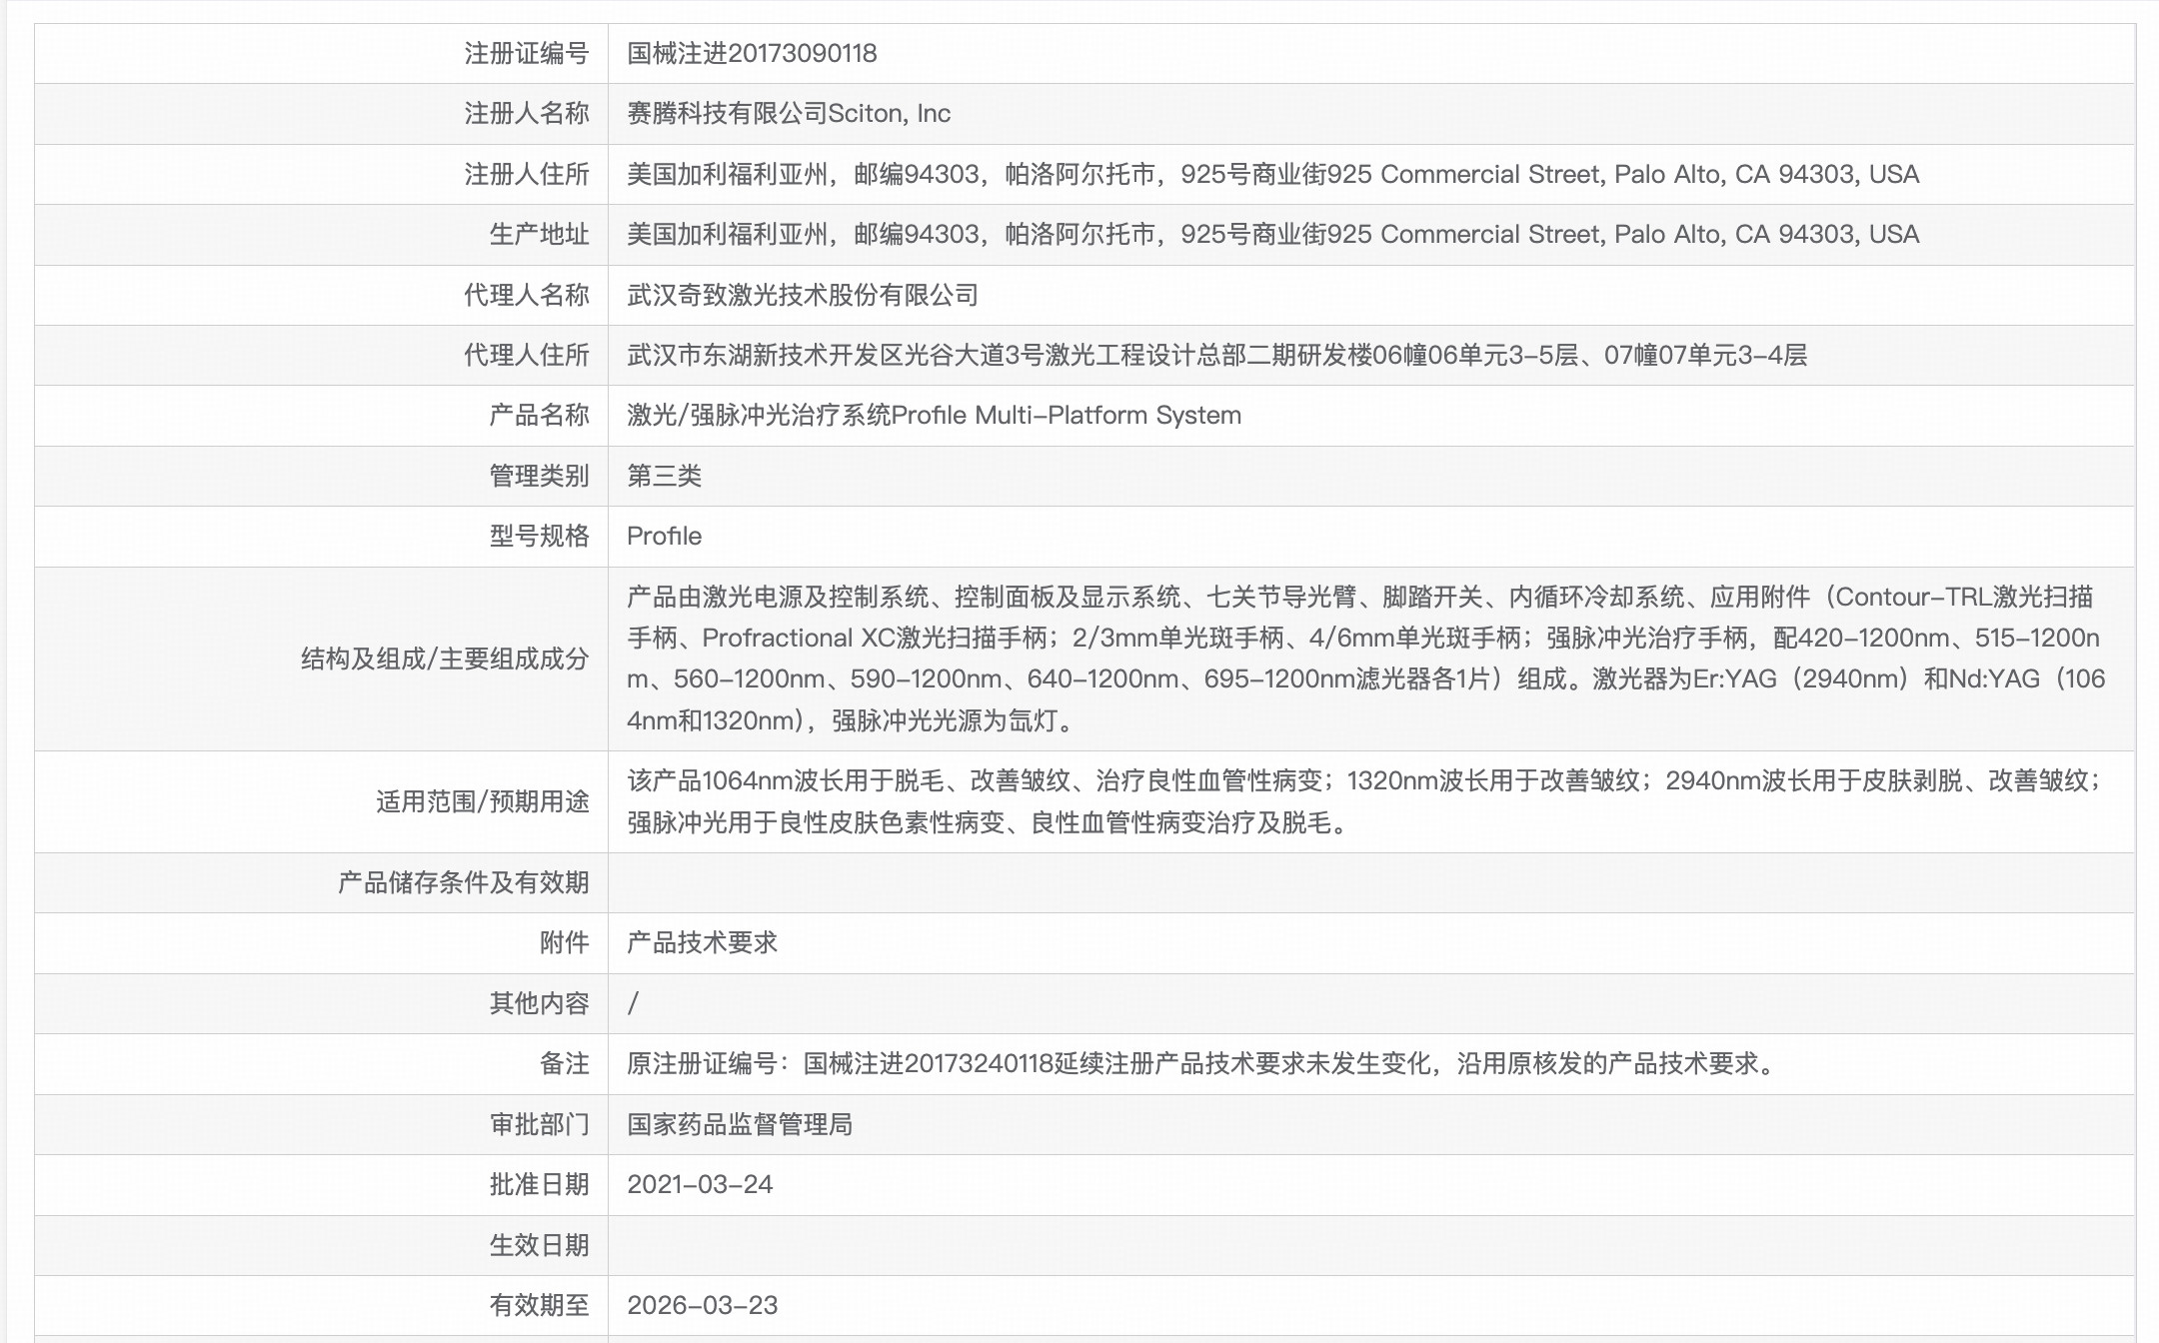Click approval date 2021-03-24
Screen dimensions: 2159x1343
tap(700, 1184)
